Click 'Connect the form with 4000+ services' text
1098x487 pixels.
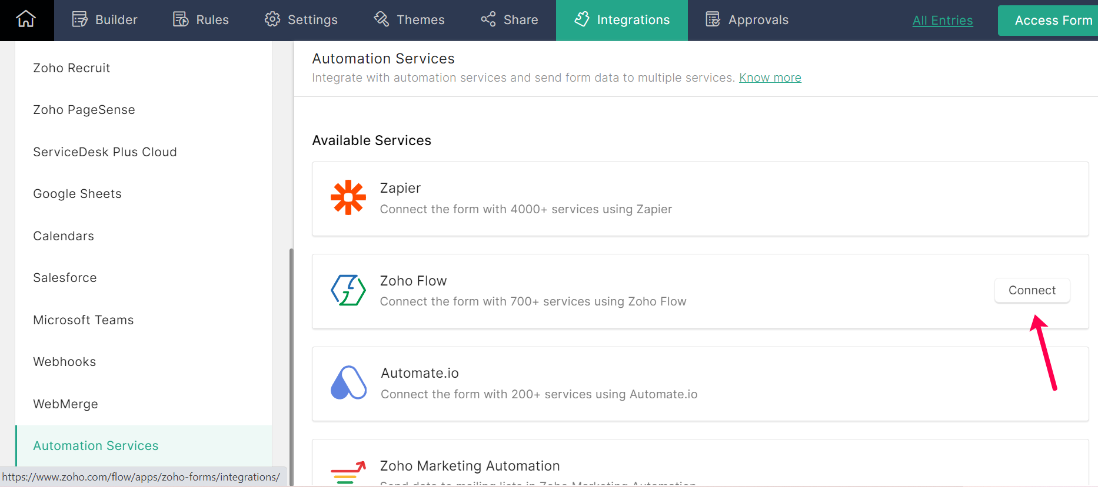click(525, 209)
